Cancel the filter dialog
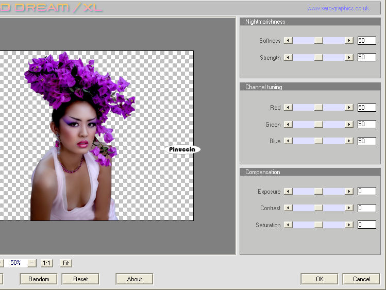 pos(361,279)
